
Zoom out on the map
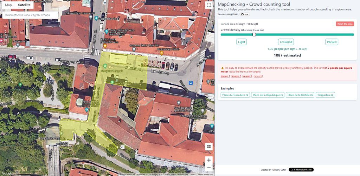click(209, 168)
